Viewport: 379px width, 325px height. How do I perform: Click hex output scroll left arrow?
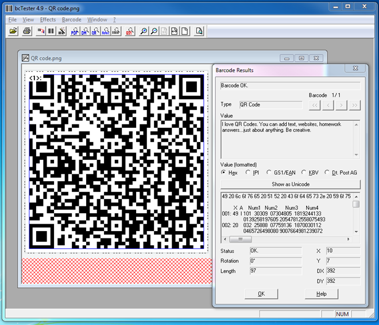[225, 239]
